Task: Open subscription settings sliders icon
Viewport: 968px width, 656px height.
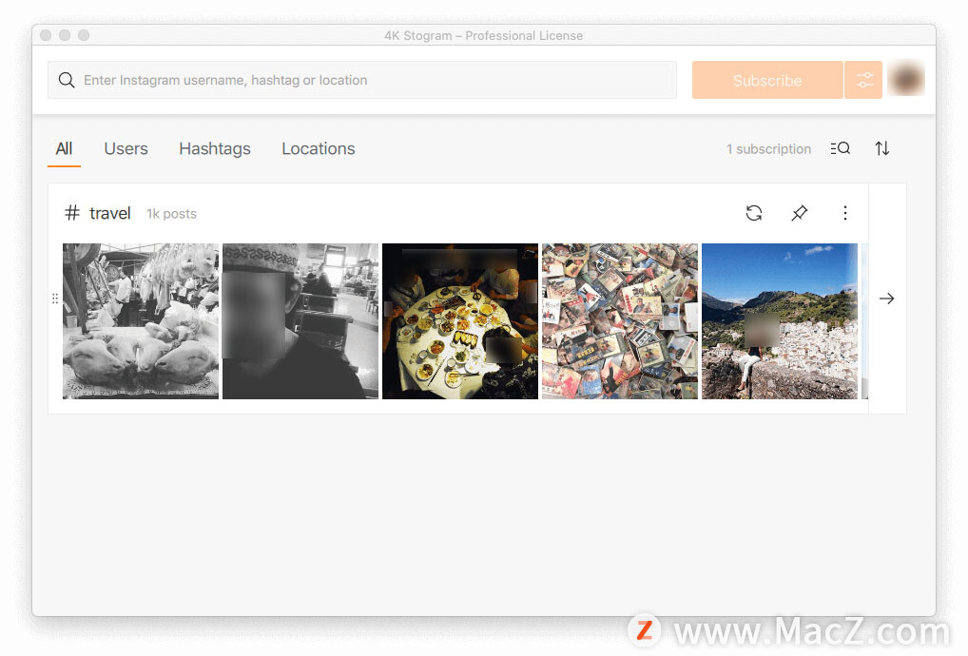Action: (863, 80)
